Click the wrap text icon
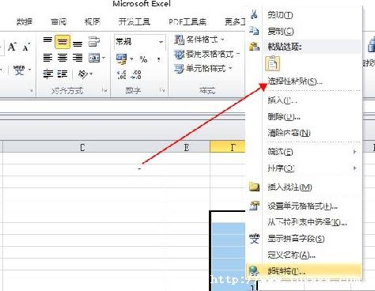 (94, 42)
